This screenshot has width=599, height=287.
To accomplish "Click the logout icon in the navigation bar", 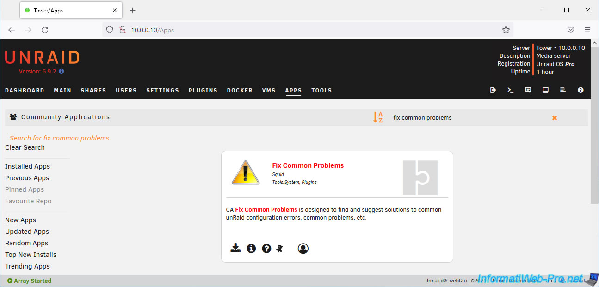I will (x=493, y=90).
